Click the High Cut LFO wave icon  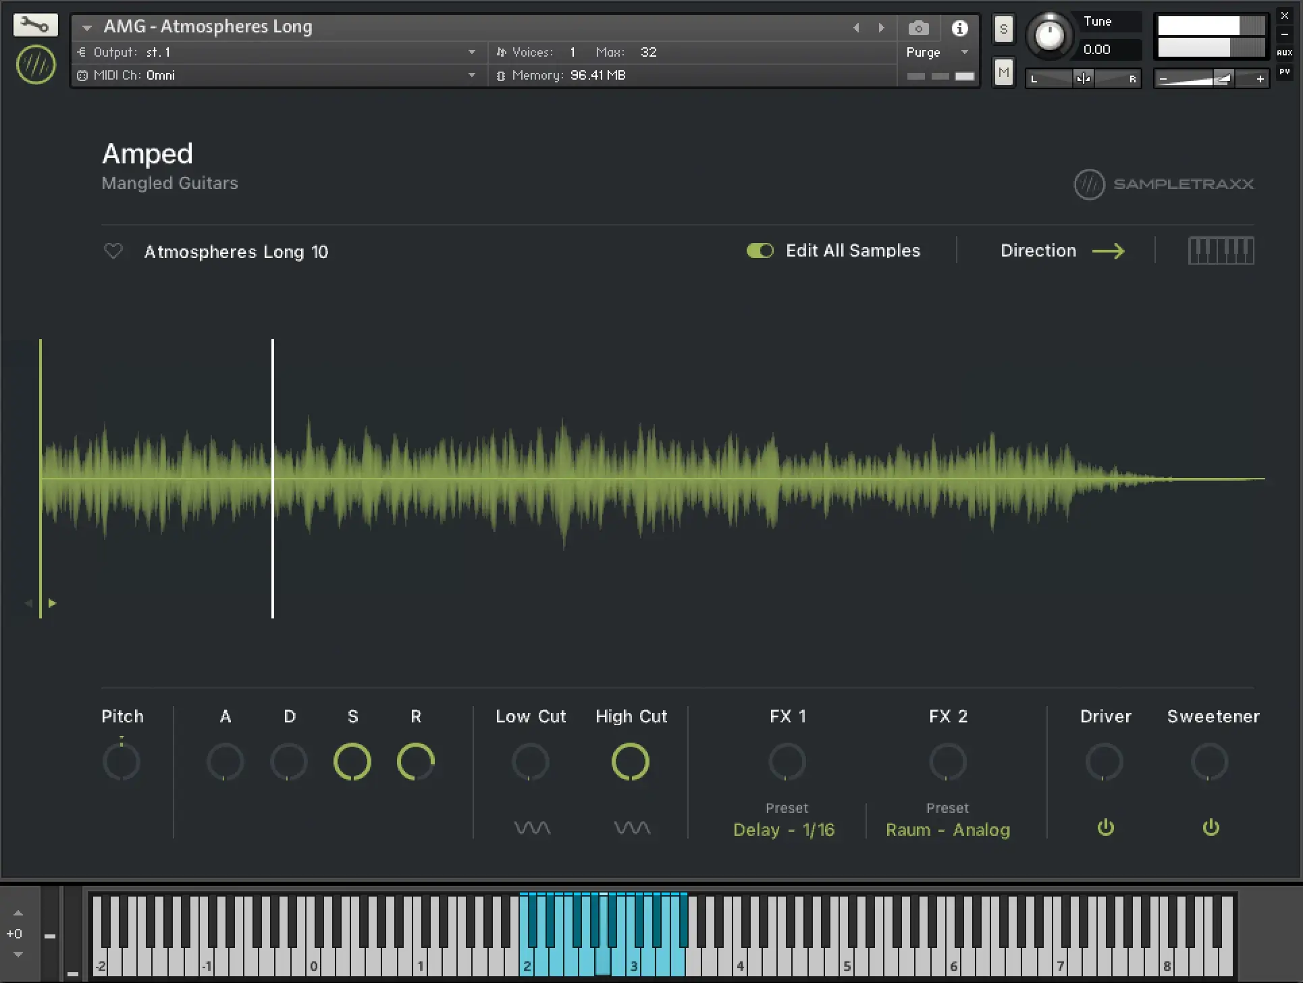pos(632,828)
